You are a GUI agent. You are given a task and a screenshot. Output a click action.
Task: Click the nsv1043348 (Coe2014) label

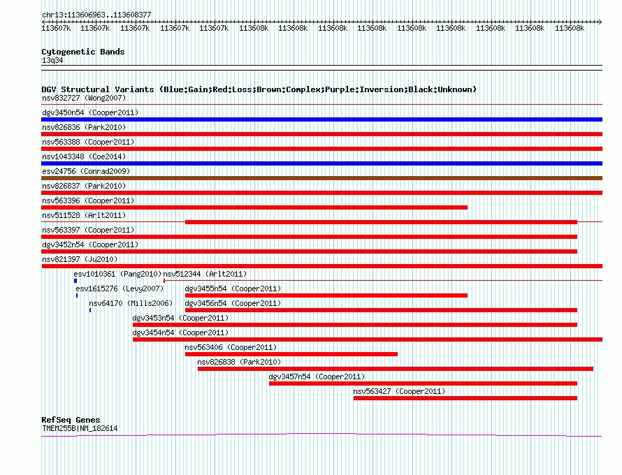84,156
